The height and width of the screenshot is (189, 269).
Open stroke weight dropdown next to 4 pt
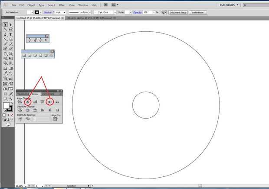tap(64, 12)
